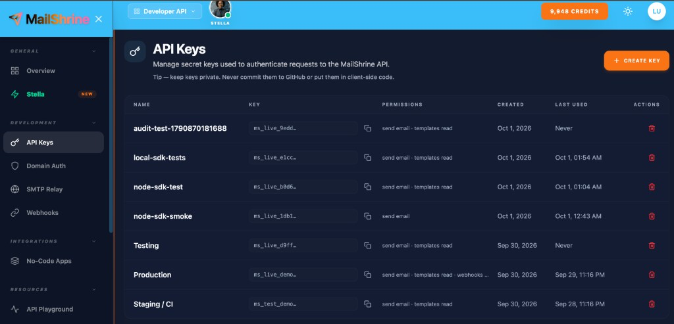Collapse the General sidebar section
The image size is (674, 324).
click(94, 51)
